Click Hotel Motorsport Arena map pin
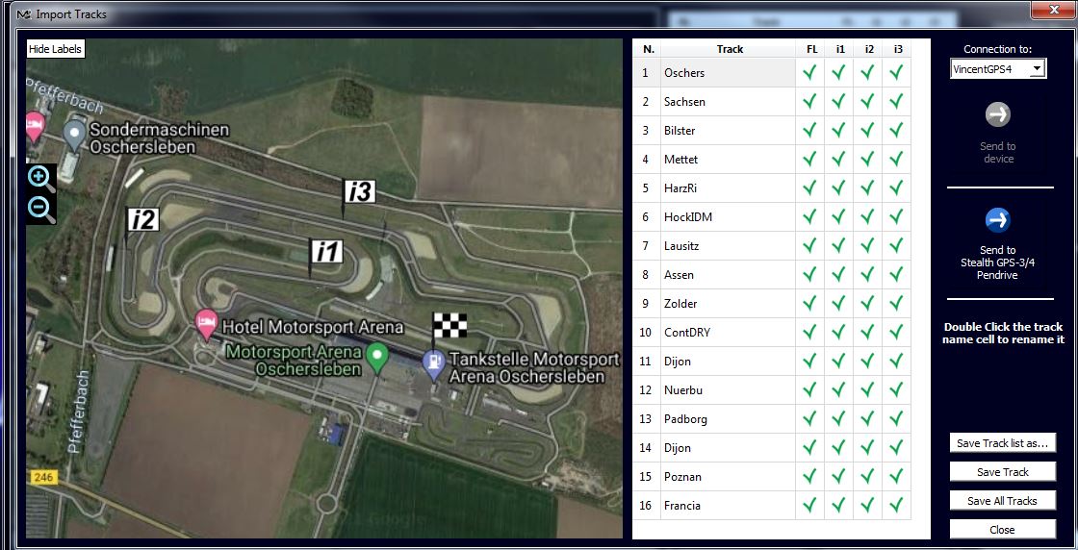This screenshot has width=1078, height=550. (206, 324)
